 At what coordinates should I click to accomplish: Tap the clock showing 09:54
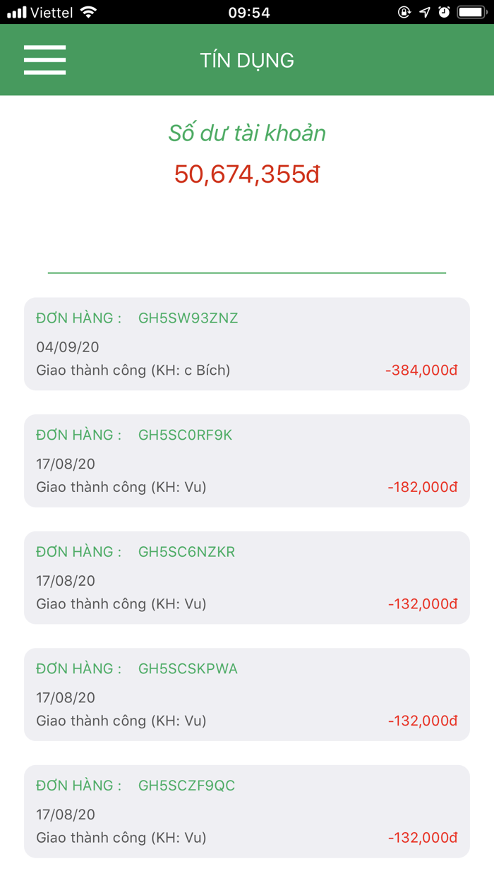tap(247, 11)
